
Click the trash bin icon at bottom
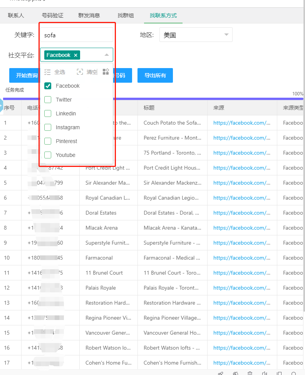coord(250,373)
